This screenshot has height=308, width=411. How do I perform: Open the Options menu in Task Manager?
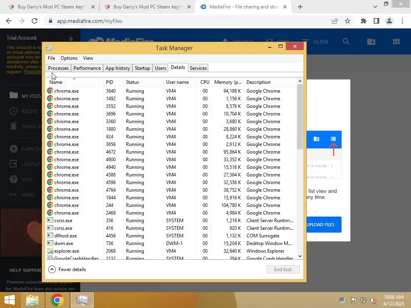click(x=69, y=58)
